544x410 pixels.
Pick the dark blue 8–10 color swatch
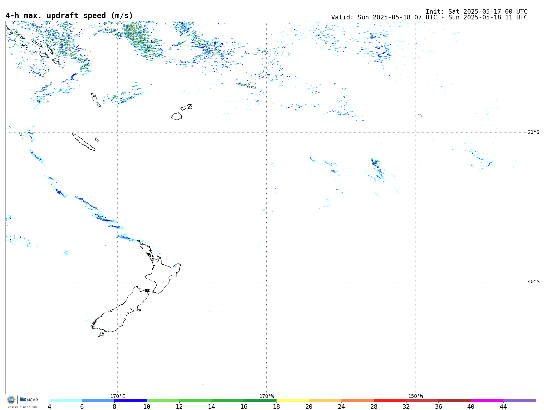click(x=130, y=400)
